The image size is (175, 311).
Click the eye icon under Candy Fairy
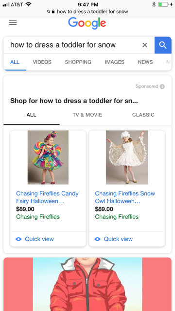coord(18,239)
